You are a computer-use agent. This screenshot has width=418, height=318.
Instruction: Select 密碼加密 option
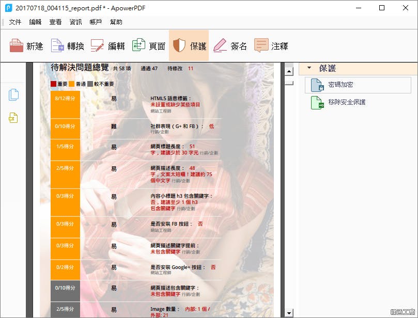358,85
